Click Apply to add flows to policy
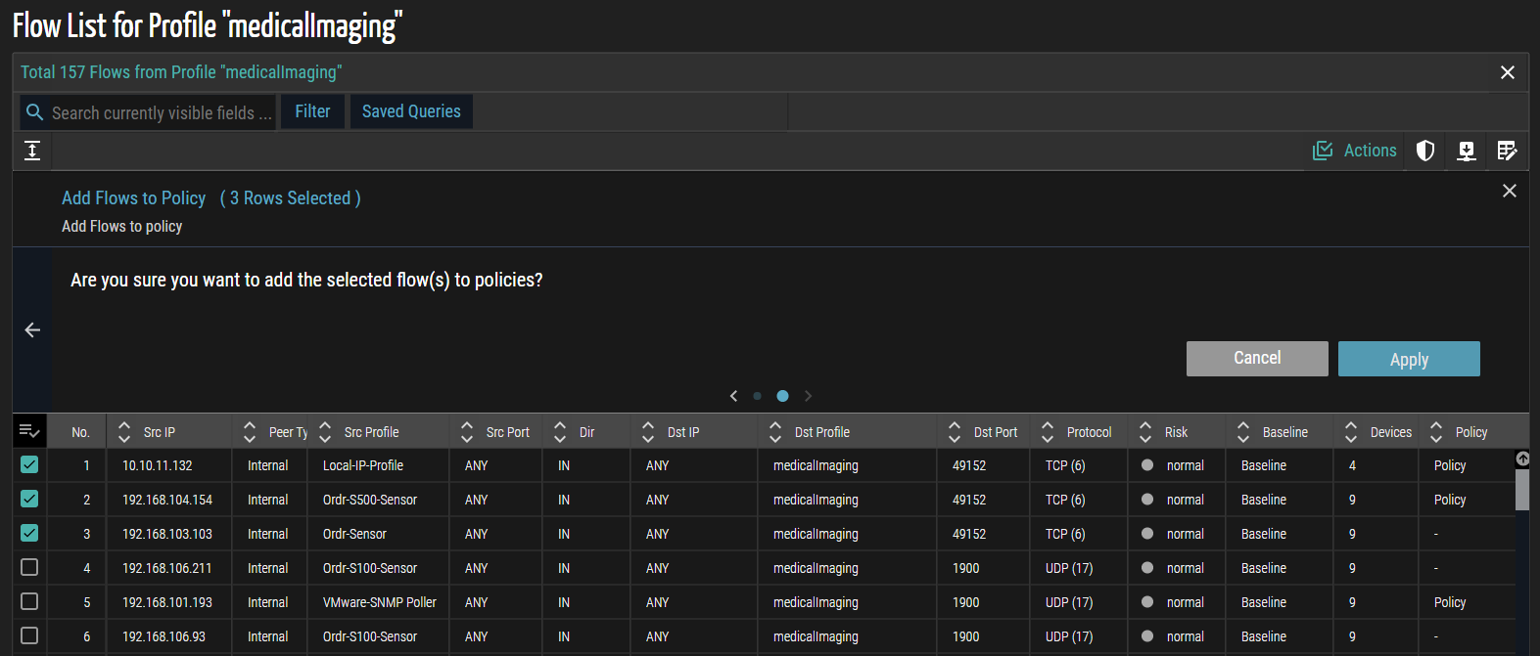Viewport: 1540px width, 656px height. pos(1408,359)
